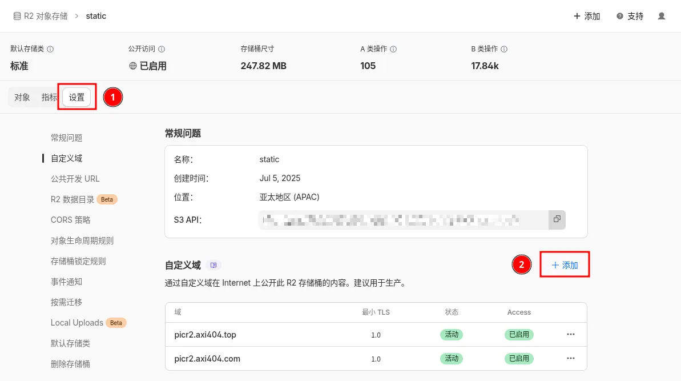Open the top-right 添加 menu
This screenshot has width=681, height=381.
[x=587, y=16]
